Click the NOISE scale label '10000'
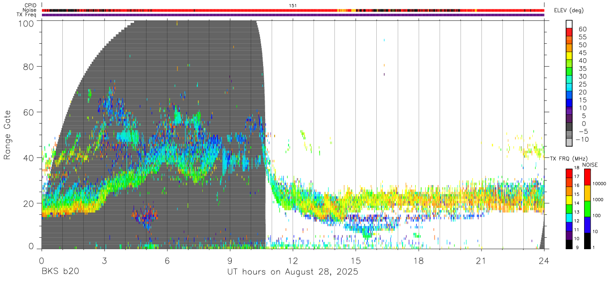 coord(599,184)
